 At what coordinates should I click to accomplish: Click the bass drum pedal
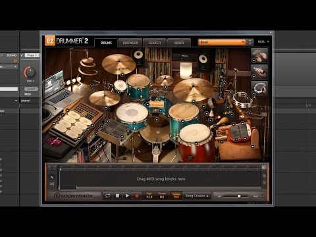156,153
